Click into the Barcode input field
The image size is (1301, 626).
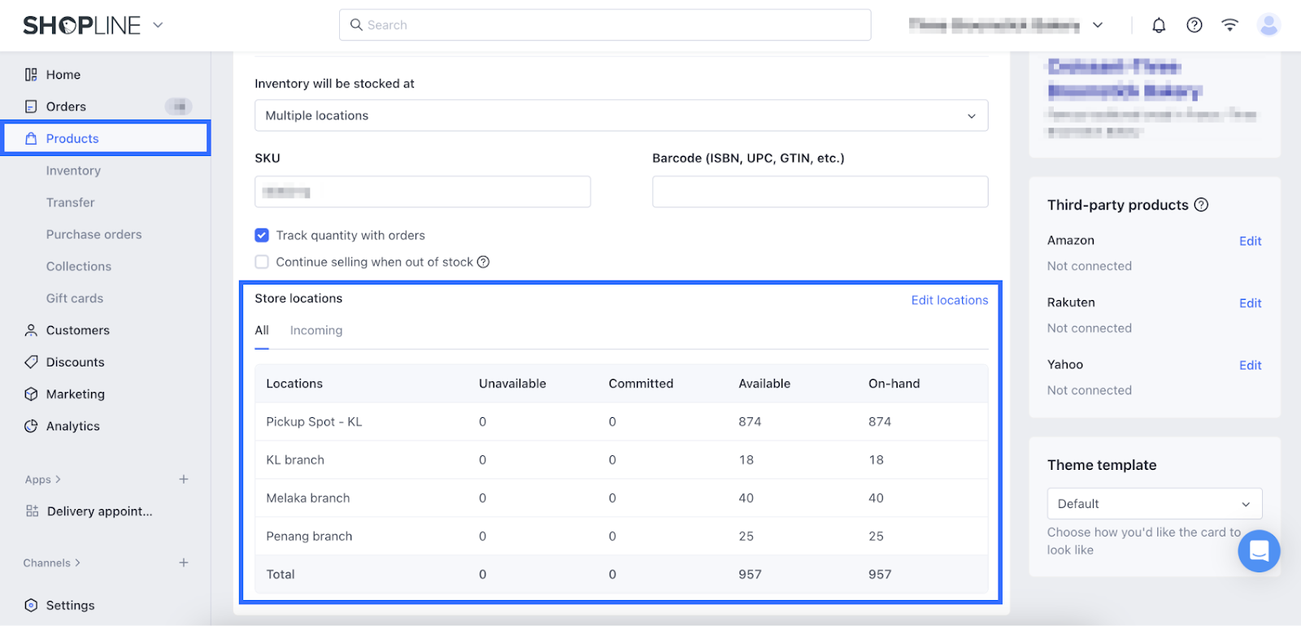[820, 192]
